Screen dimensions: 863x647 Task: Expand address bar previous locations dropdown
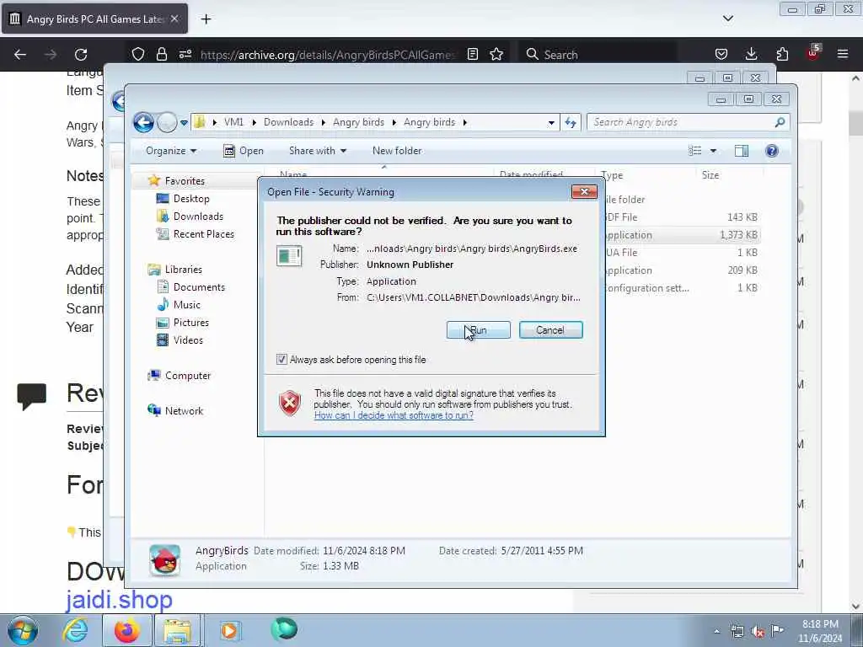551,123
